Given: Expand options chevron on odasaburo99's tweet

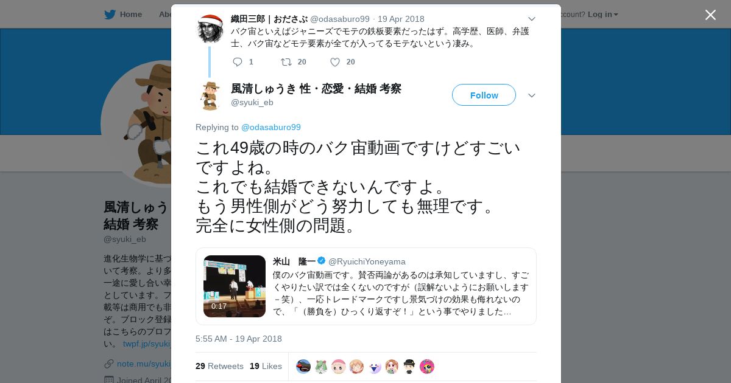Looking at the screenshot, I should 531,19.
